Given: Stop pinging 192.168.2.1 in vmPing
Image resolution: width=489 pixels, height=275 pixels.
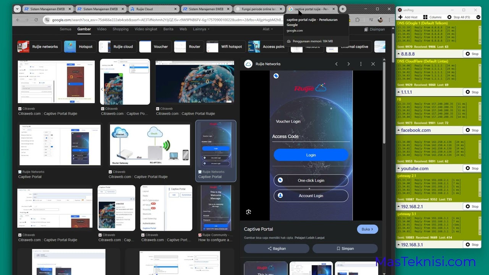Looking at the screenshot, I should [x=472, y=207].
